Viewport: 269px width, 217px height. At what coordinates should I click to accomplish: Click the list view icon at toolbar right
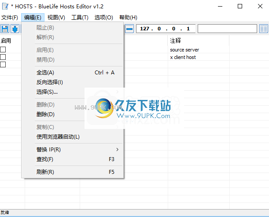pos(264,29)
